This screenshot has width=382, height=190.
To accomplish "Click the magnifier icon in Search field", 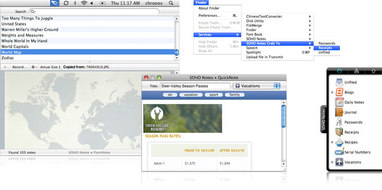I will 33,12.
